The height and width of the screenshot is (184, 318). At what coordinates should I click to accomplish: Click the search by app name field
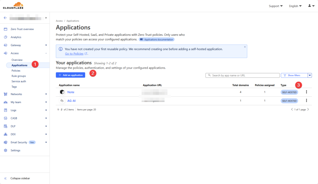pyautogui.click(x=243, y=75)
